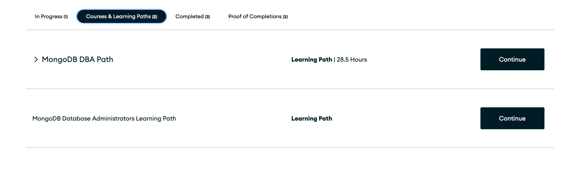564x170 pixels.
Task: Select the Courses & Learning Paths tab
Action: [x=121, y=17]
